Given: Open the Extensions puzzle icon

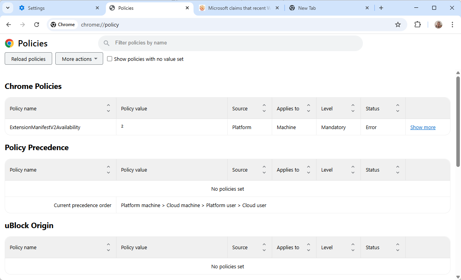Looking at the screenshot, I should click(417, 25).
